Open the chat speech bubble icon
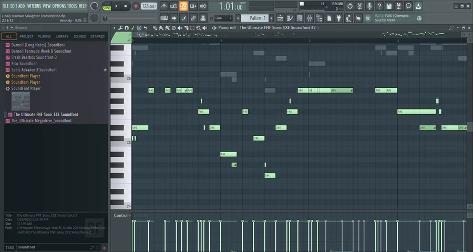Image resolution: width=473 pixels, height=252 pixels. coord(408,6)
